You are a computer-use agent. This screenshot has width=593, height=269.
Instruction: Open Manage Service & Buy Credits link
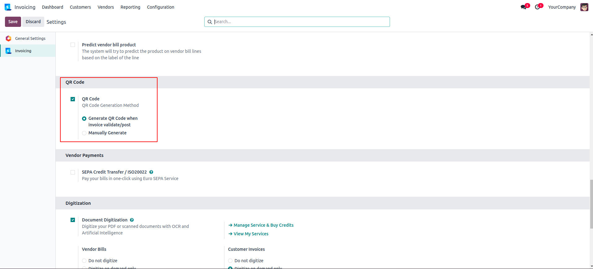pos(263,225)
